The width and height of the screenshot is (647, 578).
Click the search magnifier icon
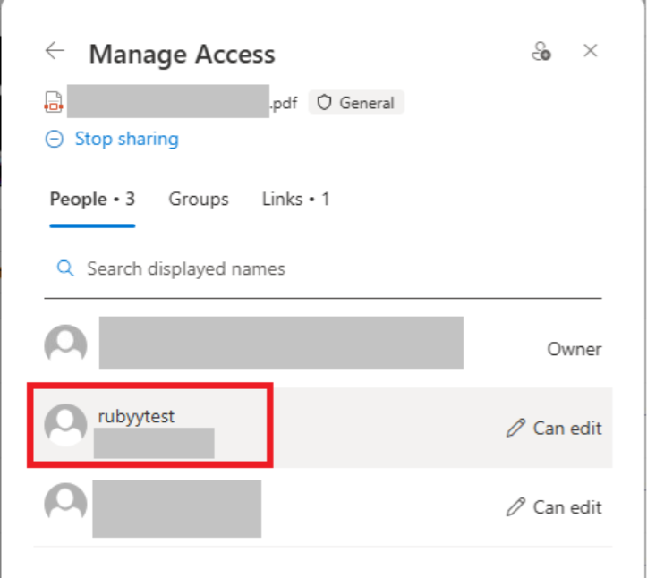[x=65, y=268]
